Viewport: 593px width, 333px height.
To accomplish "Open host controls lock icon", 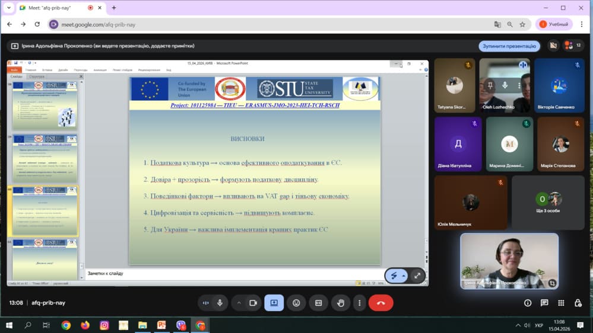I will click(x=578, y=303).
